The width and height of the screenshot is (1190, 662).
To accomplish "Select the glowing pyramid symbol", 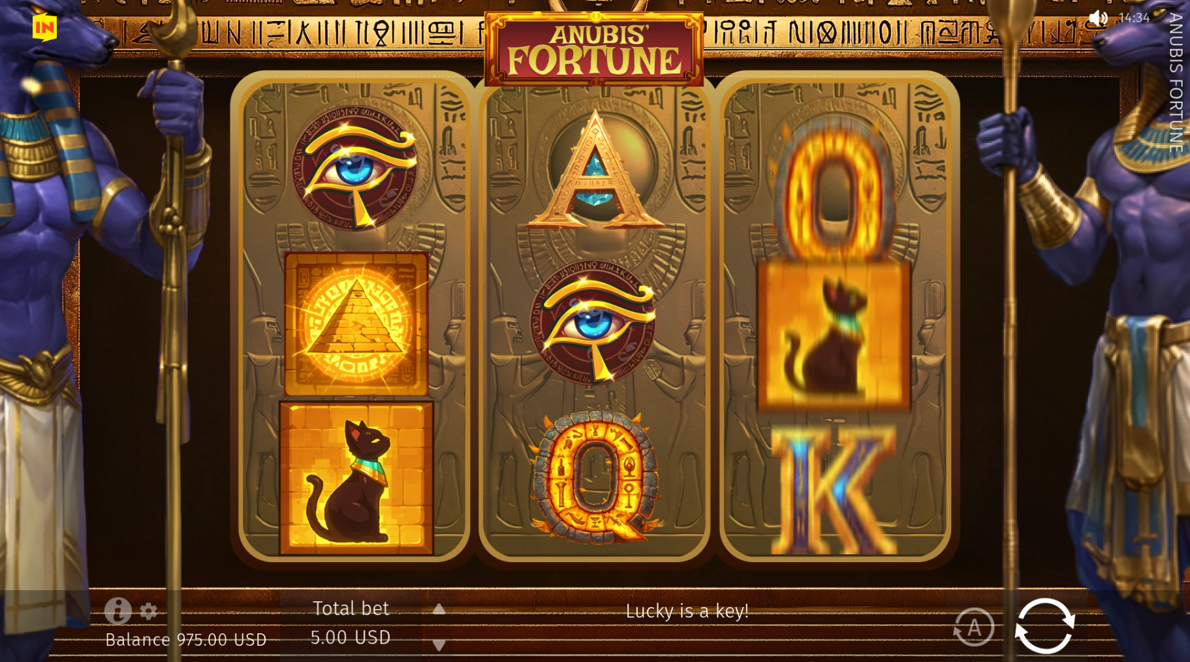I will pos(356,324).
